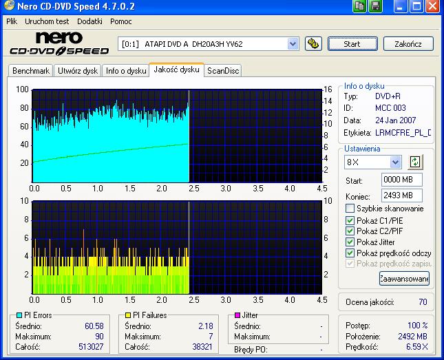The width and height of the screenshot is (444, 360).
Task: Click PI Errors maximum value 90
Action: click(99, 337)
